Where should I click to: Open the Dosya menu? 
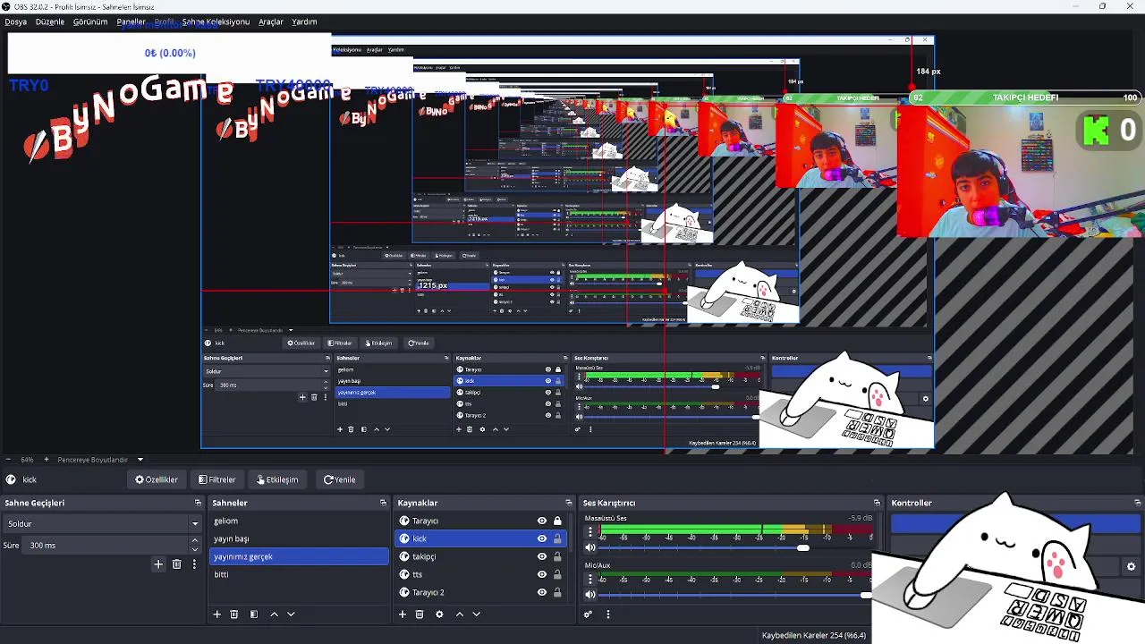(x=16, y=21)
